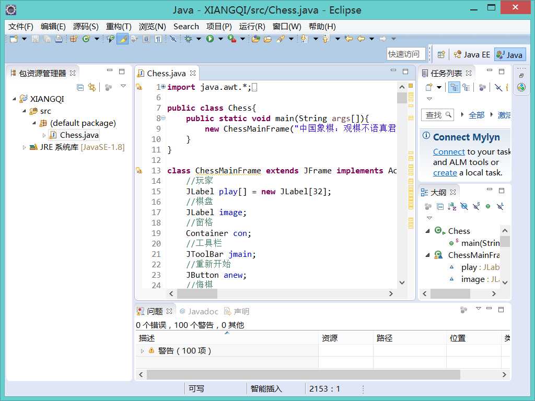
Task: Click New Task icon in task list
Action: (x=429, y=87)
